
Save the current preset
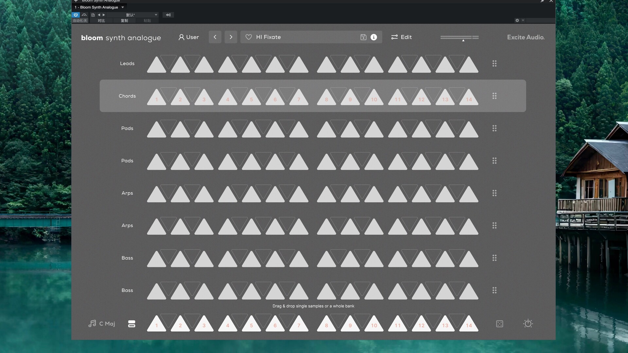coord(363,37)
